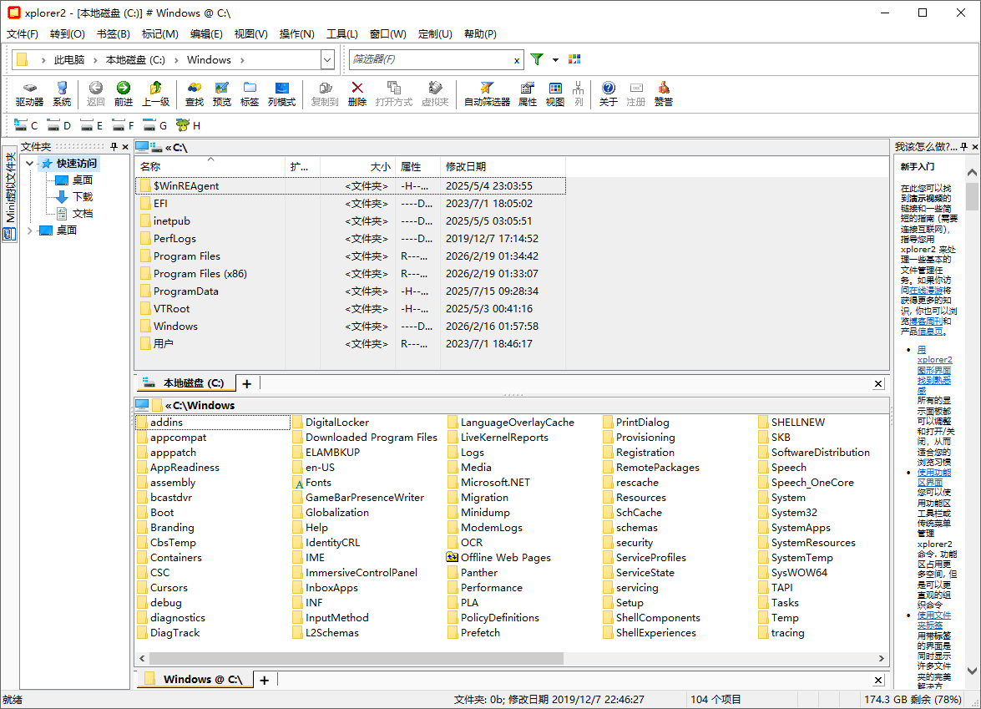Click the 关于 (About) help icon
The height and width of the screenshot is (709, 981).
(x=609, y=94)
